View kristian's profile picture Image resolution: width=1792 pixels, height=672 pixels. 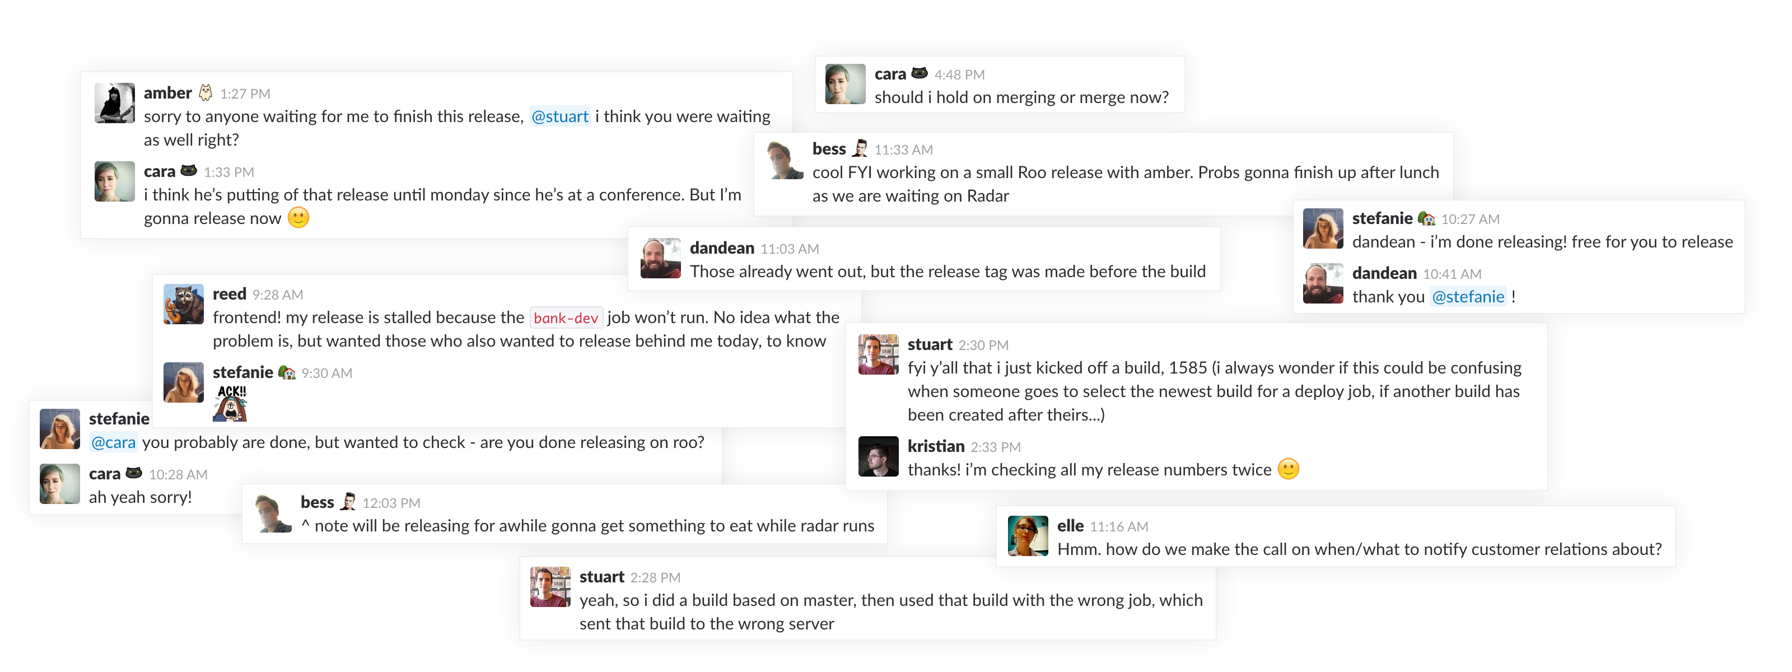(x=878, y=456)
